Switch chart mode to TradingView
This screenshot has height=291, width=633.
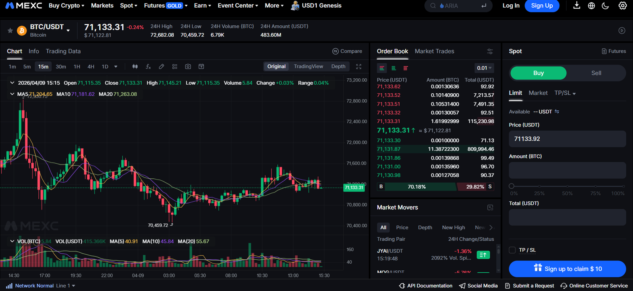pos(309,66)
